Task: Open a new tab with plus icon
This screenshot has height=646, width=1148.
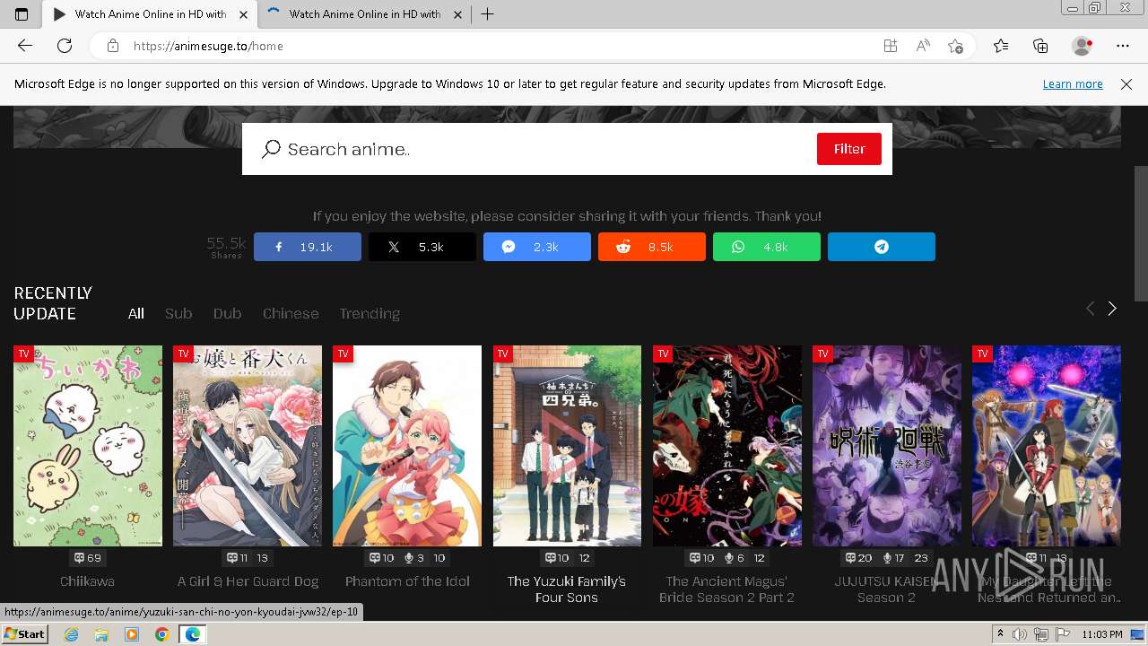Action: click(487, 14)
